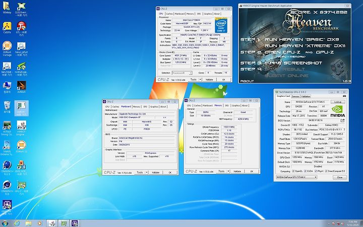The height and width of the screenshot is (227, 363).
Task: Toggle the CUDA checkbox in GPU-Z
Action: click(x=306, y=171)
